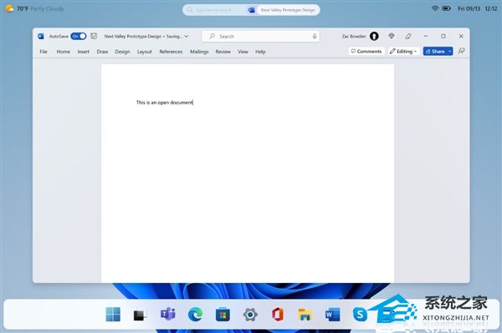Open Microsoft Teams from the taskbar
Image resolution: width=502 pixels, height=333 pixels.
(168, 315)
